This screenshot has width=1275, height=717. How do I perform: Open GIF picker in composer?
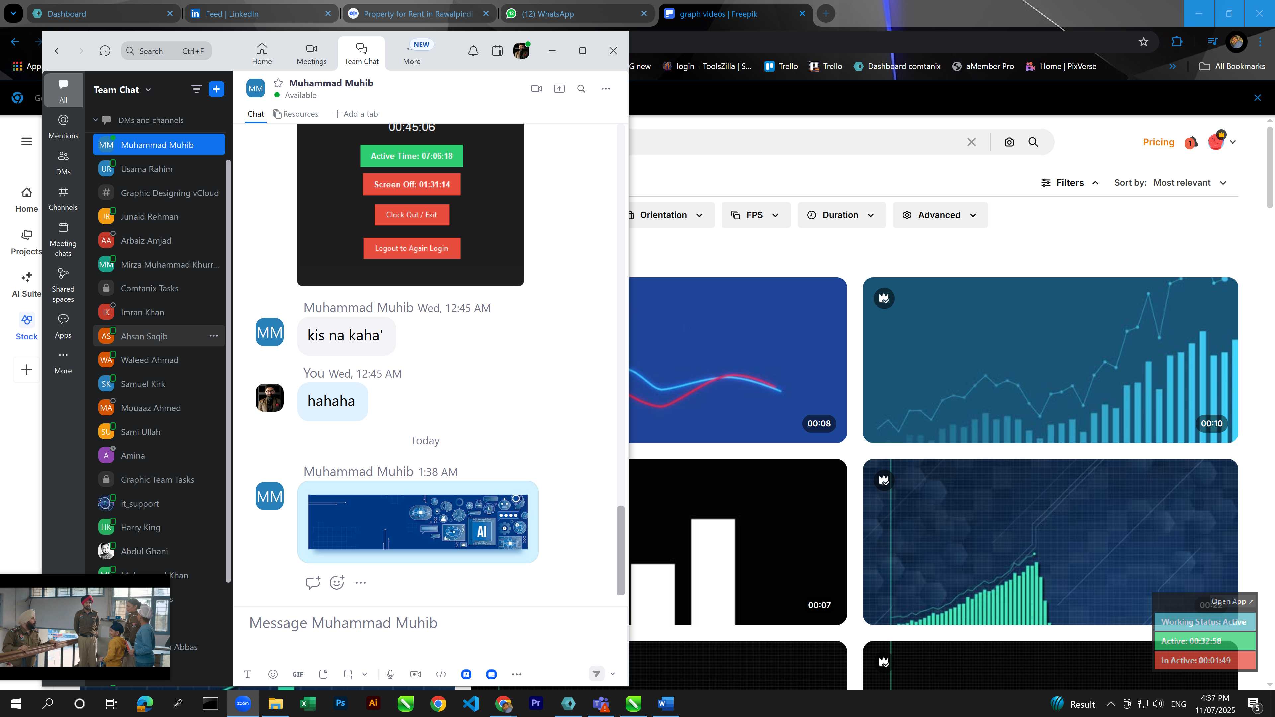[298, 674]
